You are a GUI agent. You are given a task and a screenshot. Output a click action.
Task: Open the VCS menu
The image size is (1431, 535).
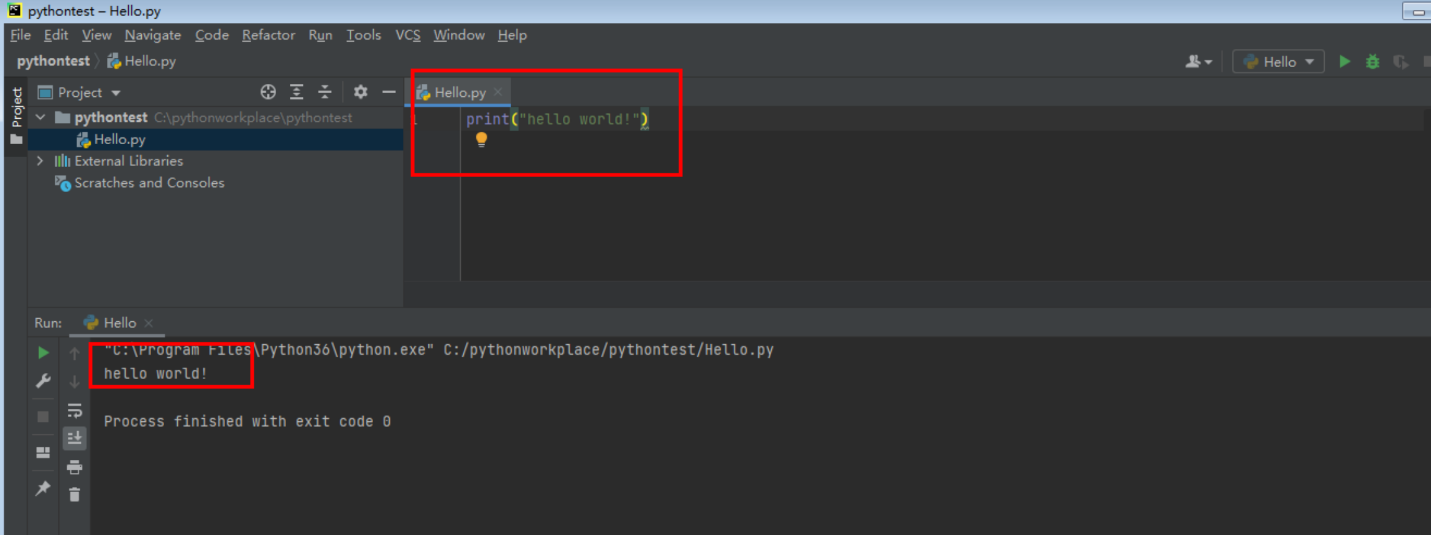(407, 35)
